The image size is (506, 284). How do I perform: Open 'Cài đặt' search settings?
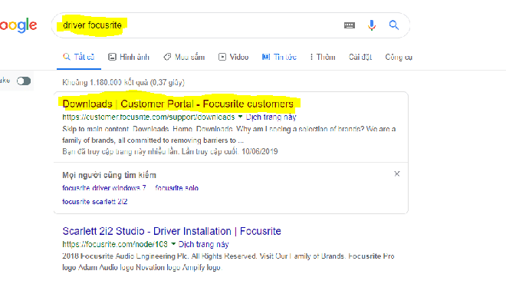(360, 57)
